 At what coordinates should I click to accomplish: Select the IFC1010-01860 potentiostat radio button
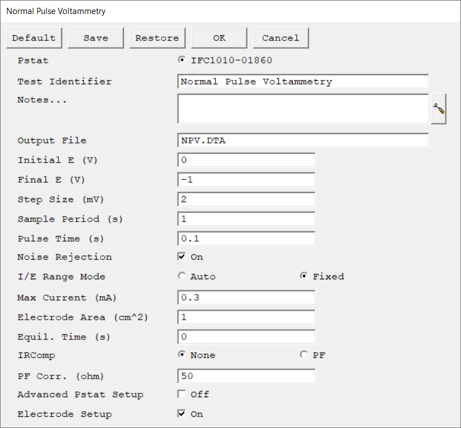(181, 60)
